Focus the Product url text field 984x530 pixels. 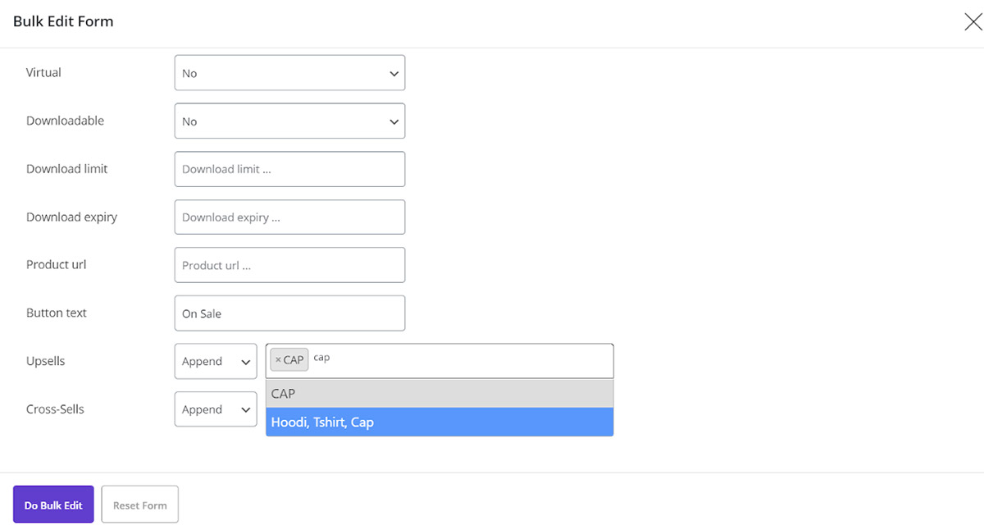[x=289, y=265]
